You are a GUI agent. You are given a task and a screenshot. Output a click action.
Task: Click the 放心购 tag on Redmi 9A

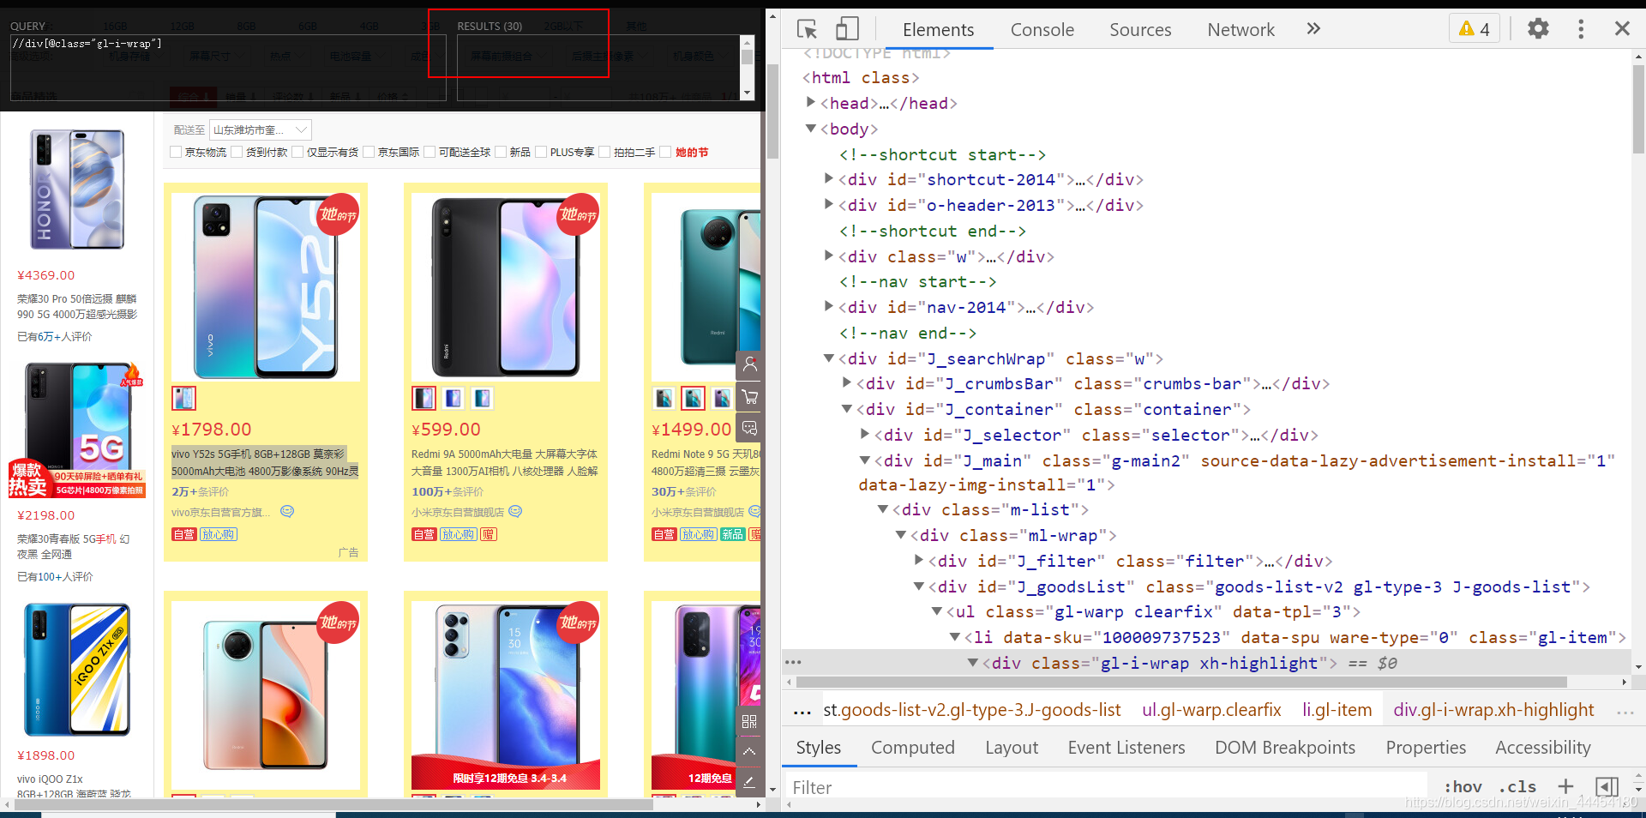click(459, 534)
